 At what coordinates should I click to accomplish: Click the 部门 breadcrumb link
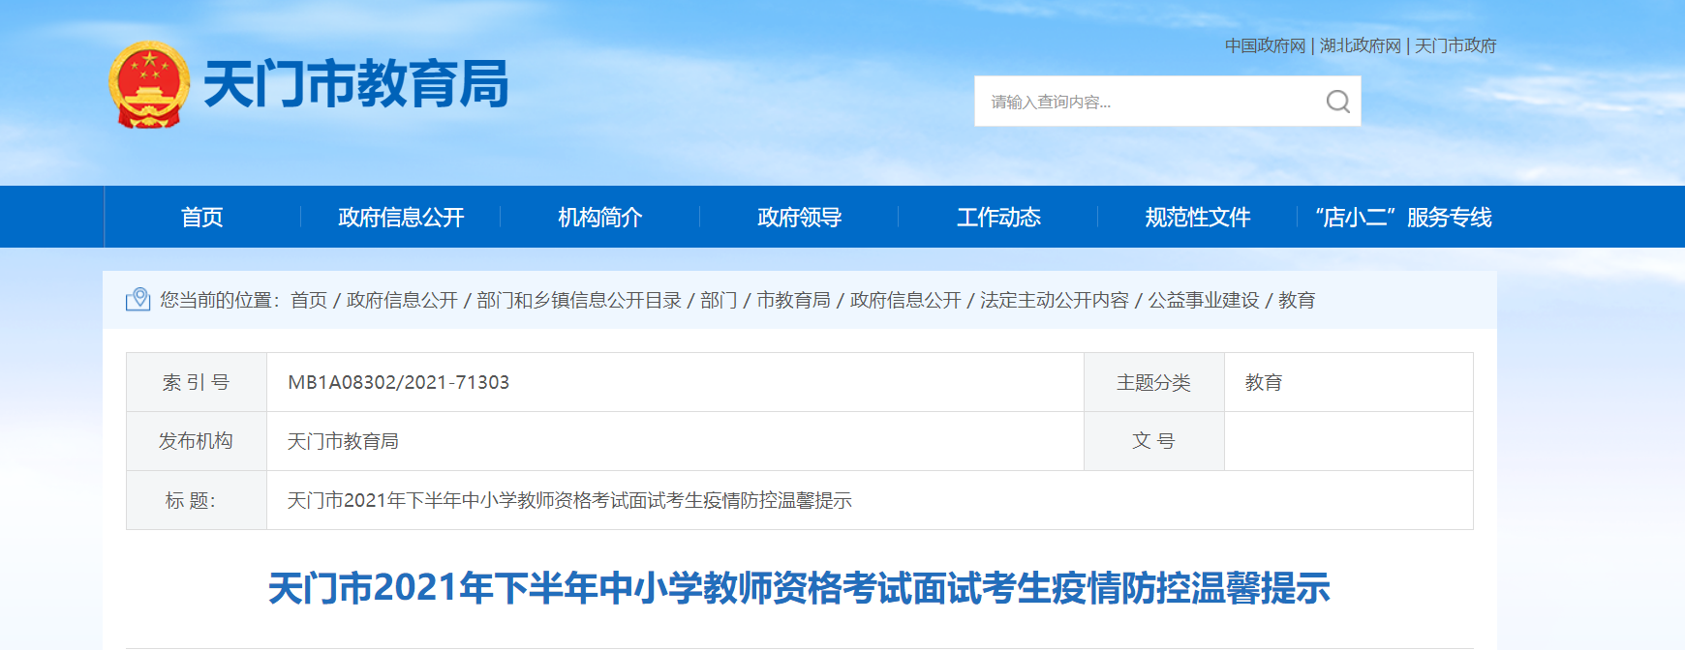point(719,300)
